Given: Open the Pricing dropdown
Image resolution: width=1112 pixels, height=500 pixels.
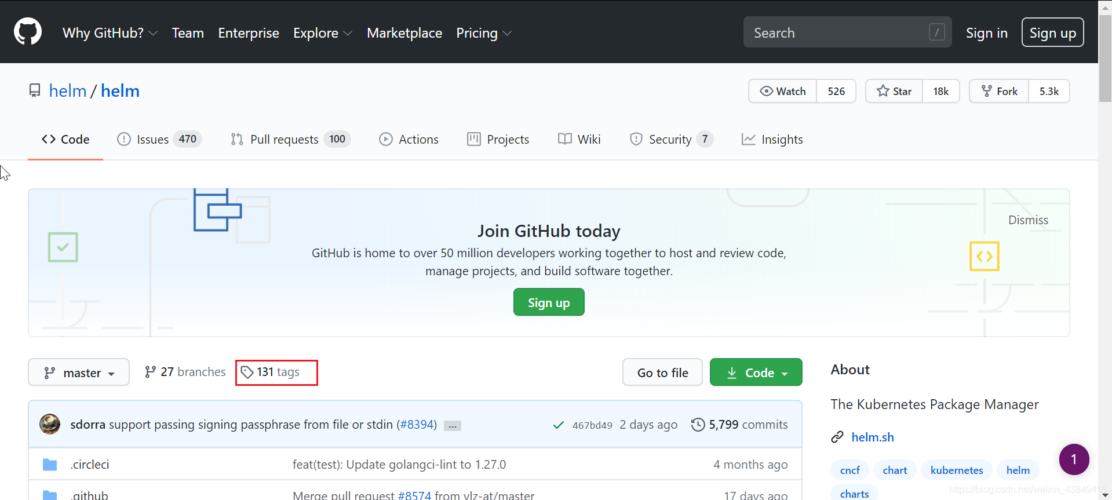Looking at the screenshot, I should pos(484,33).
